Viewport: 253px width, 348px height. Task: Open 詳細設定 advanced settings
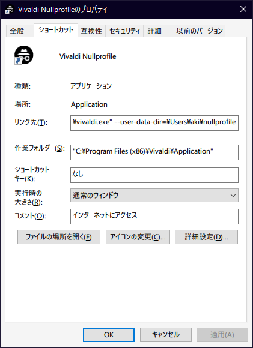coord(206,237)
